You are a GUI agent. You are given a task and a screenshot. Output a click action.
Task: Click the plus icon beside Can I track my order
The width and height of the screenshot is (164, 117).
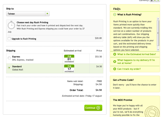(115, 69)
